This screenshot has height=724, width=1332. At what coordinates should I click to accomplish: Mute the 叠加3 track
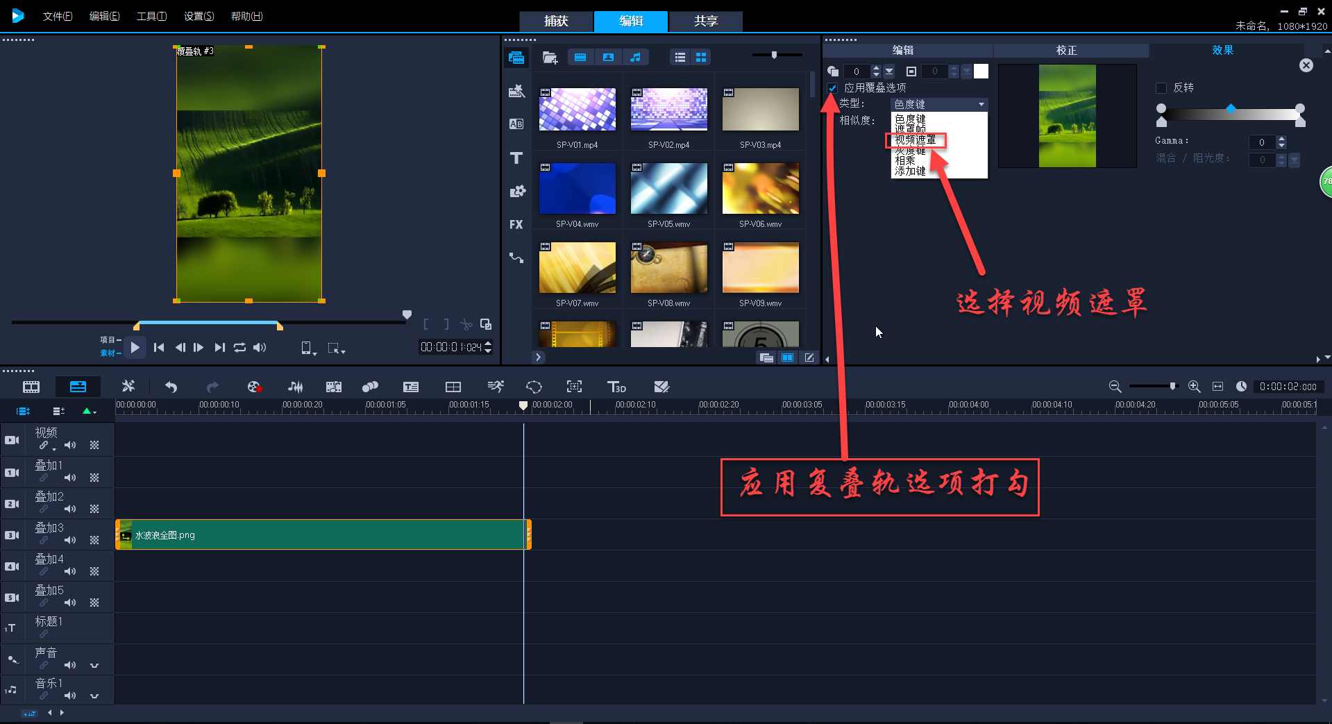pyautogui.click(x=70, y=540)
